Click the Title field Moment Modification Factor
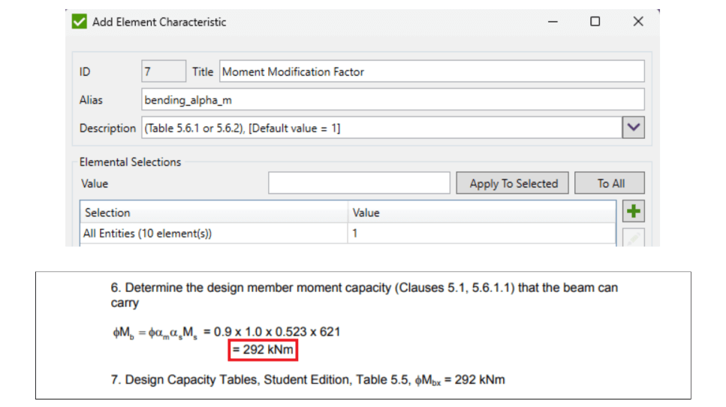This screenshot has width=726, height=407. click(x=432, y=72)
